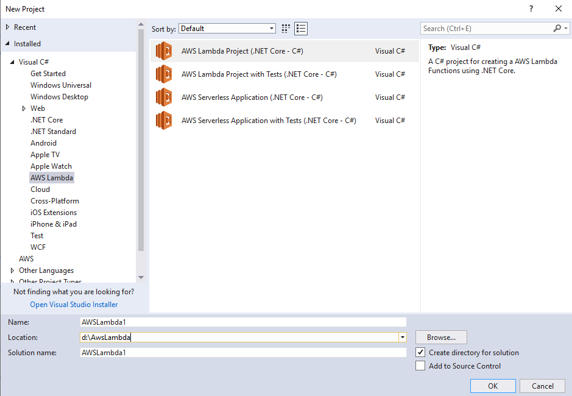Click the category tree scrollbar thumb
Image resolution: width=572 pixels, height=396 pixels.
141,140
